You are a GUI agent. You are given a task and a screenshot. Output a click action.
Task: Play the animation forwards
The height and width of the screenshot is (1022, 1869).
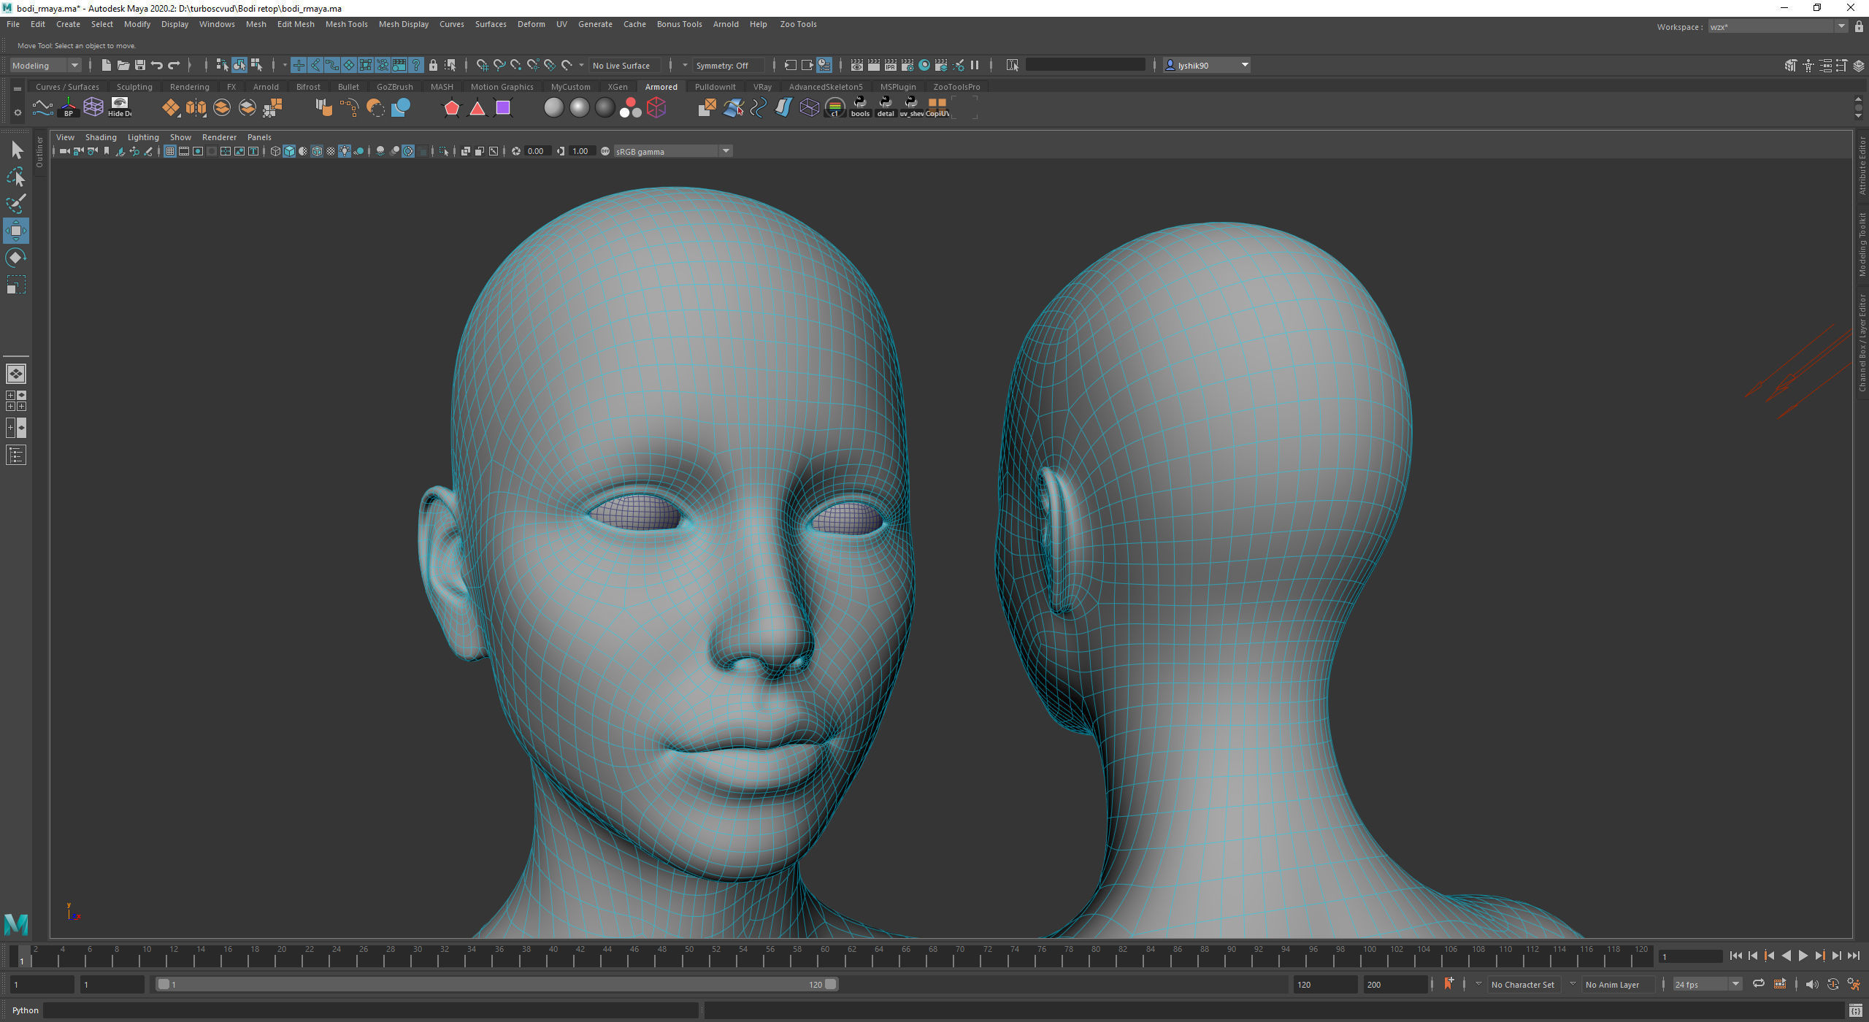(x=1803, y=956)
